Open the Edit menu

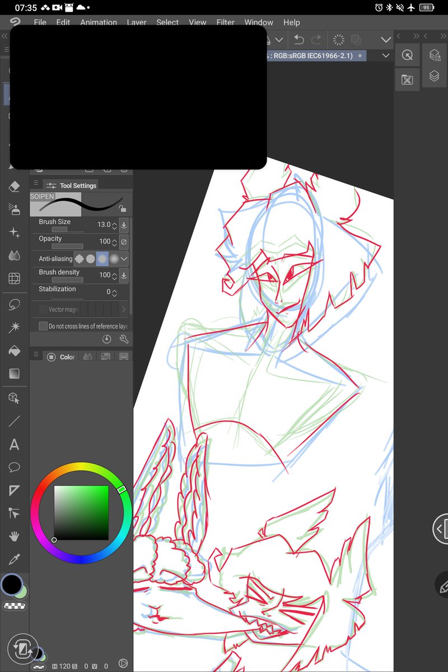pyautogui.click(x=63, y=22)
